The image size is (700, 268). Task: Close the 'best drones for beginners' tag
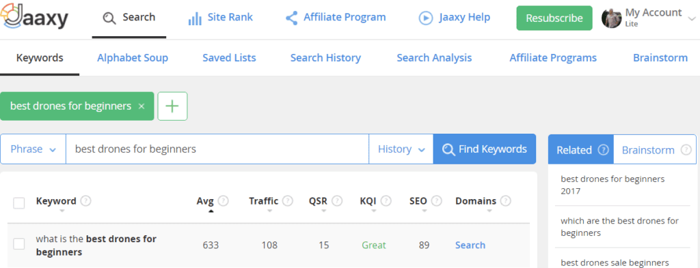[x=142, y=106]
